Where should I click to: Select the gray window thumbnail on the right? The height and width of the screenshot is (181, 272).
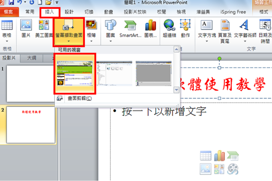pos(154,73)
